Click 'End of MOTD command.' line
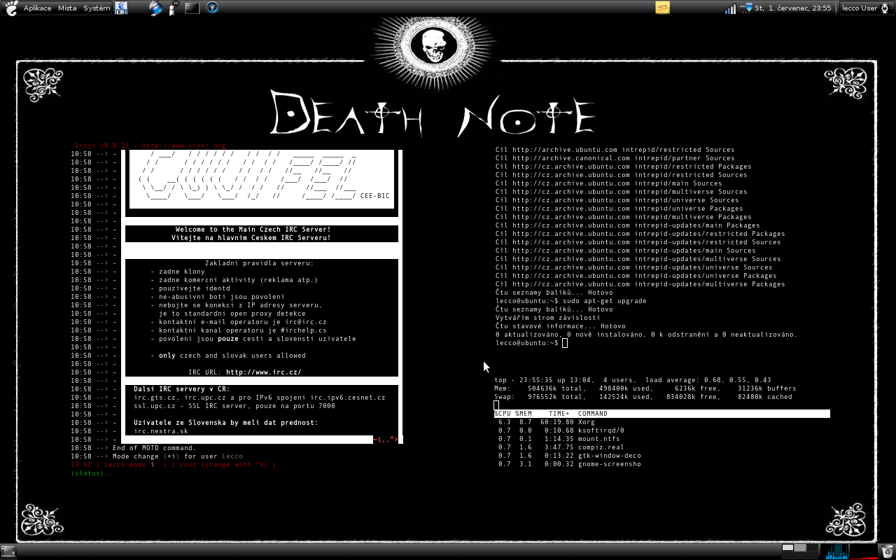 pyautogui.click(x=155, y=448)
